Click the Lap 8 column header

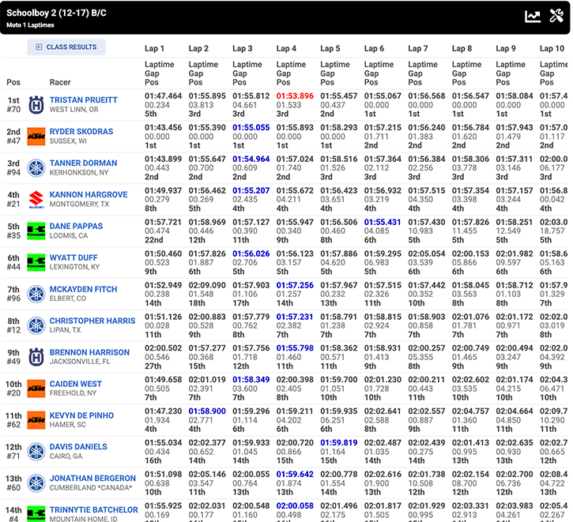462,48
